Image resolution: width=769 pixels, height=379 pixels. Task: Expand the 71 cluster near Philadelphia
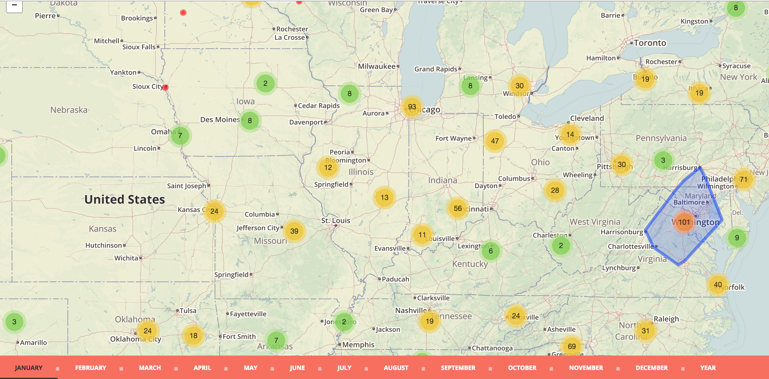[x=743, y=180]
